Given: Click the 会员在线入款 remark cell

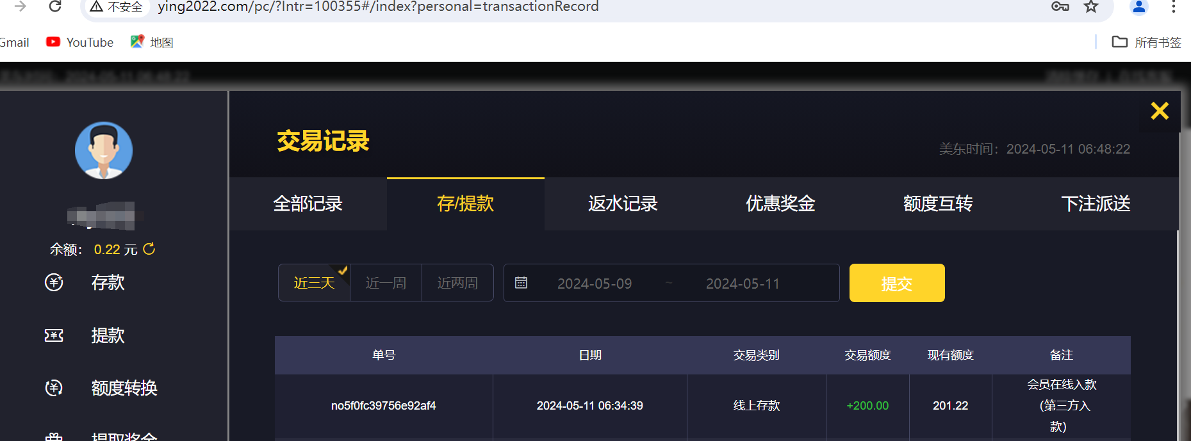Looking at the screenshot, I should tap(1062, 406).
